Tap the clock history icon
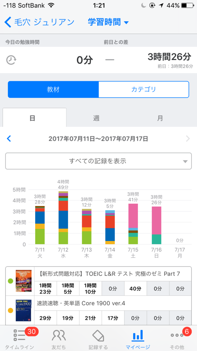The image size is (197, 351). [11, 60]
